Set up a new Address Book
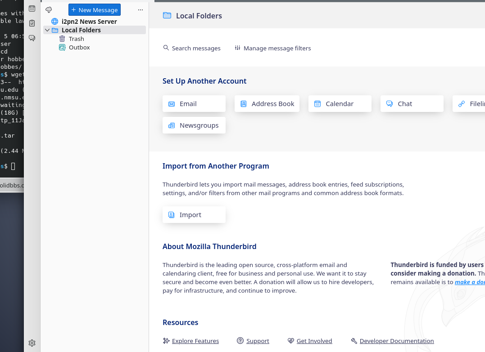The height and width of the screenshot is (352, 485). tap(267, 104)
